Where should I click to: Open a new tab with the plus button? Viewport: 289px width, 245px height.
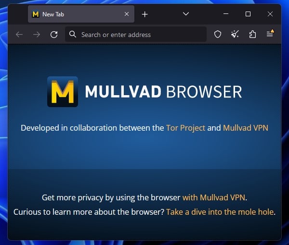pyautogui.click(x=145, y=14)
